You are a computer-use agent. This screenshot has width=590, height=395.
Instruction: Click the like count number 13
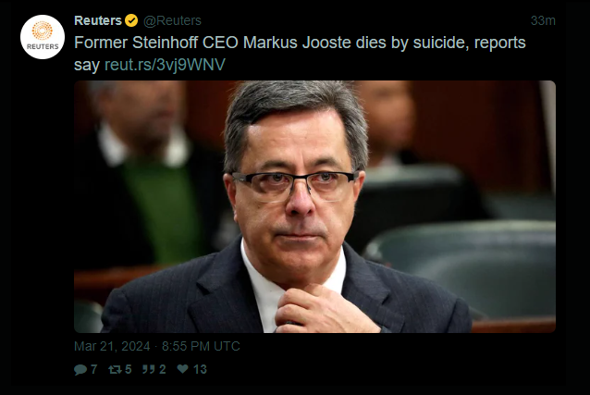point(200,369)
